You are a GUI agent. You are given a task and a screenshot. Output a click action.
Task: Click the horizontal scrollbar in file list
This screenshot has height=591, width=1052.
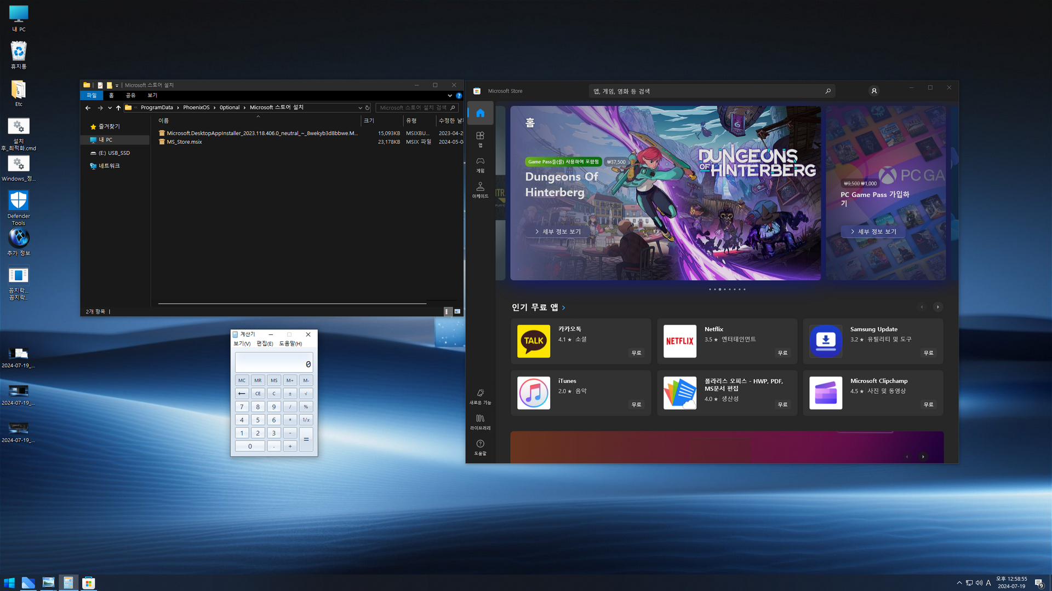coord(292,303)
